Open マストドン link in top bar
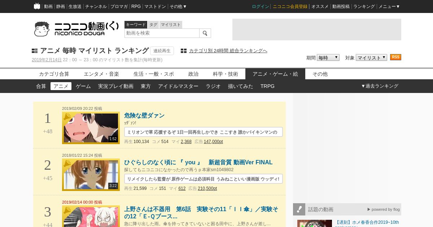 click(155, 6)
